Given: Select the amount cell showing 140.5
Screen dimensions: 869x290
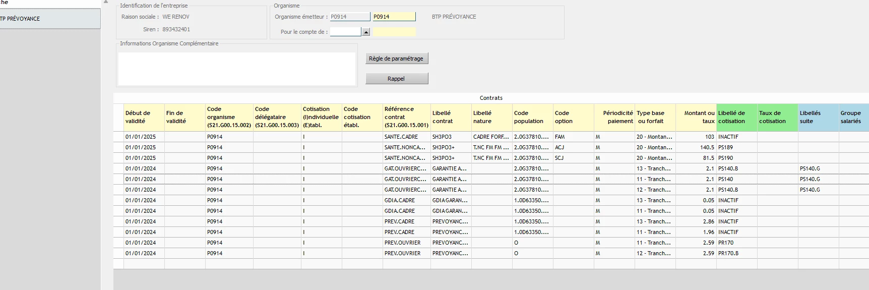Looking at the screenshot, I should (696, 147).
